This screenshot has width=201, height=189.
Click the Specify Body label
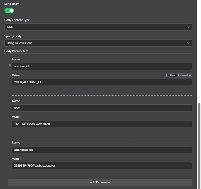pyautogui.click(x=13, y=36)
